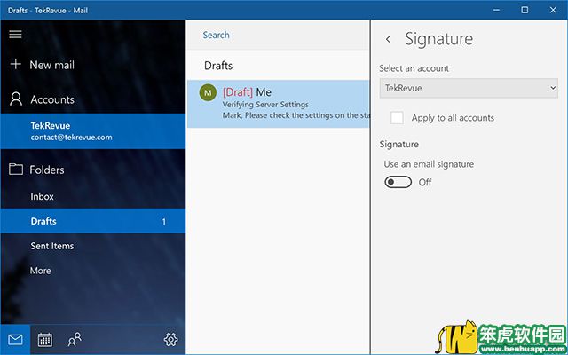The width and height of the screenshot is (568, 355).
Task: Select the TekRevue account in sidebar
Action: 93,131
